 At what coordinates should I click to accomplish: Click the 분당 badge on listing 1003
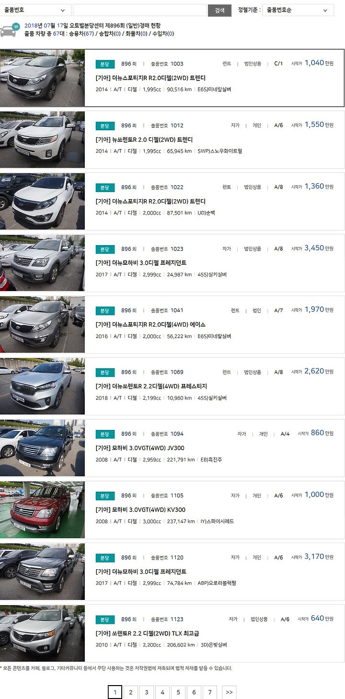105,64
